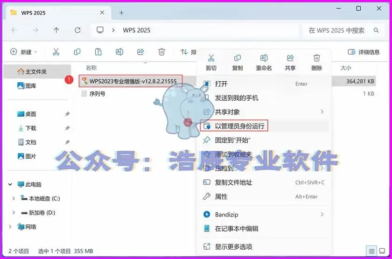Toggle the 详细信息 details pane

[364, 52]
